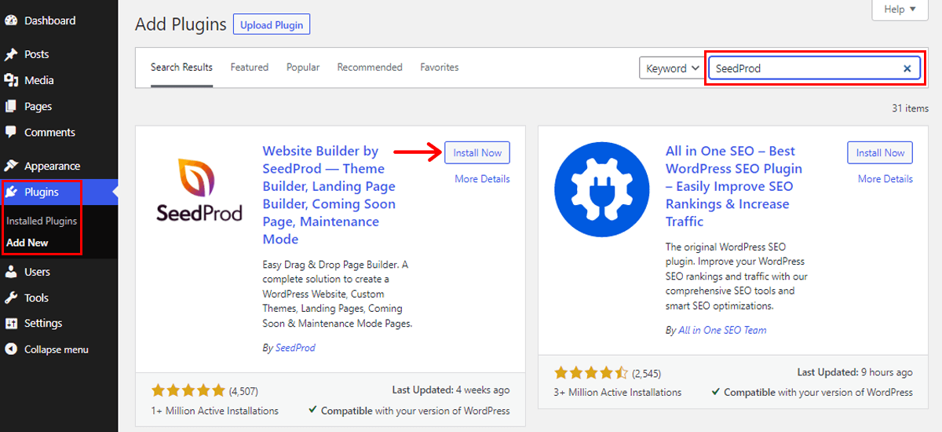Click the Pages icon in sidebar

click(11, 106)
